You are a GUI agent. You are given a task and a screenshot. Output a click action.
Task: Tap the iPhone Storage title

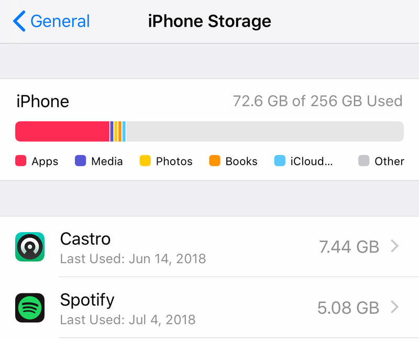point(210,21)
